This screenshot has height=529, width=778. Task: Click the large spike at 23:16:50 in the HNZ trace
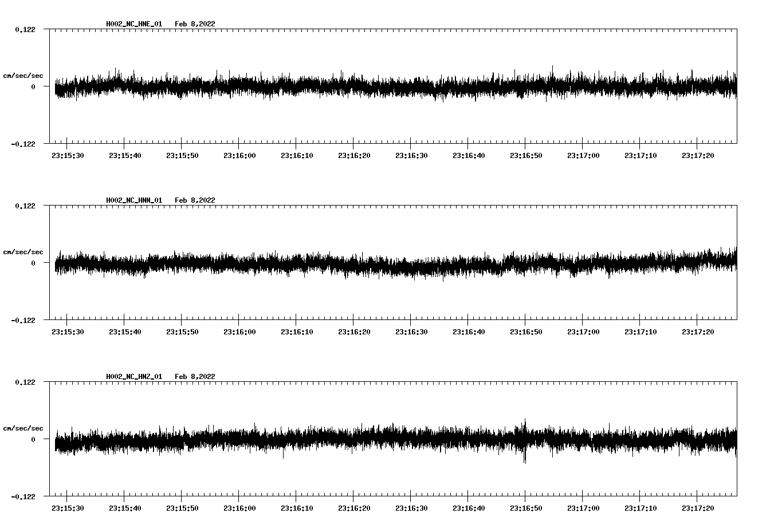click(525, 441)
